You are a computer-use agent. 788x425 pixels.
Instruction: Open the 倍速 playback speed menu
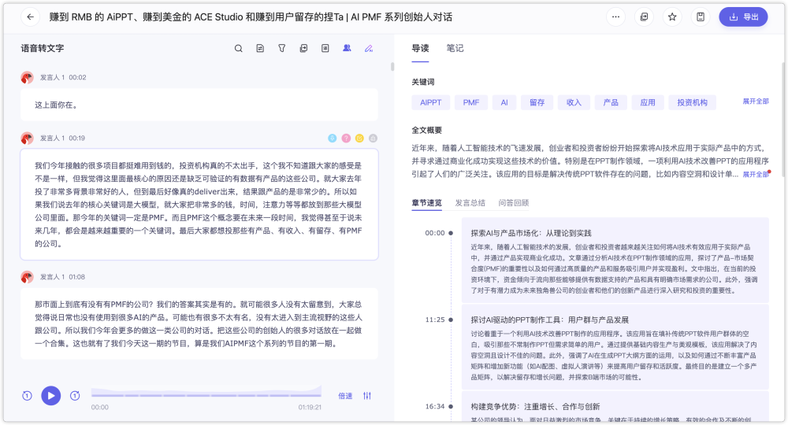345,396
